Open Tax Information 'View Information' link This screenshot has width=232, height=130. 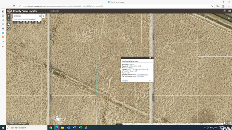tap(138, 76)
